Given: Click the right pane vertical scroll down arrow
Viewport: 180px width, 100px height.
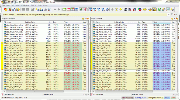Looking at the screenshot, I should tap(176, 89).
